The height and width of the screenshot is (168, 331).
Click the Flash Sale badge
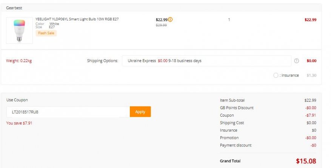46,33
